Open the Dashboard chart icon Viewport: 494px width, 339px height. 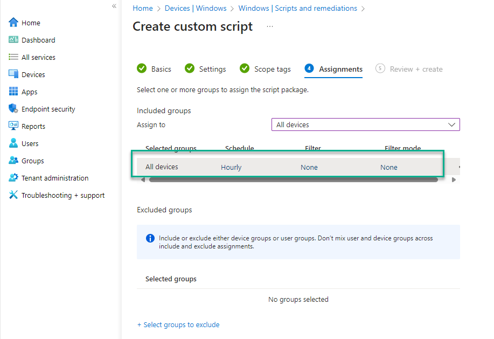pos(13,40)
